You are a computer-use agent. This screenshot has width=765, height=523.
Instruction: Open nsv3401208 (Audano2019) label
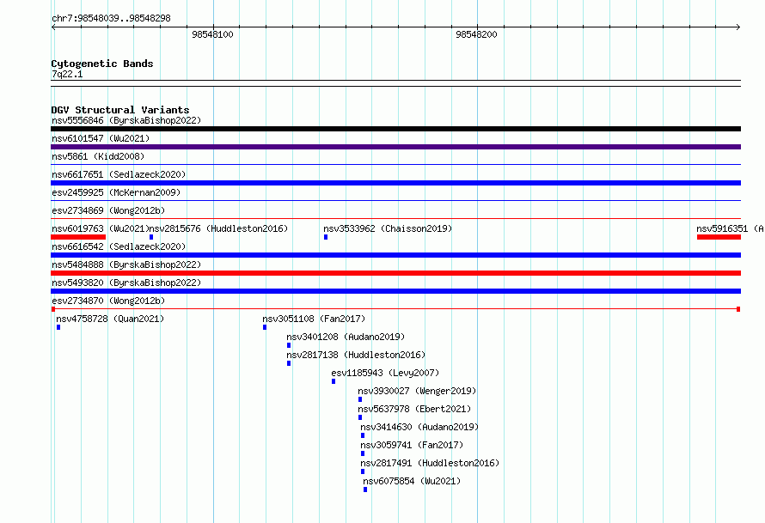click(x=346, y=337)
